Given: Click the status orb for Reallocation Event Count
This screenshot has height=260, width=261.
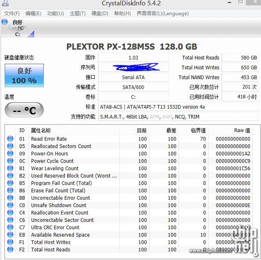Looking at the screenshot, I should [10, 212].
